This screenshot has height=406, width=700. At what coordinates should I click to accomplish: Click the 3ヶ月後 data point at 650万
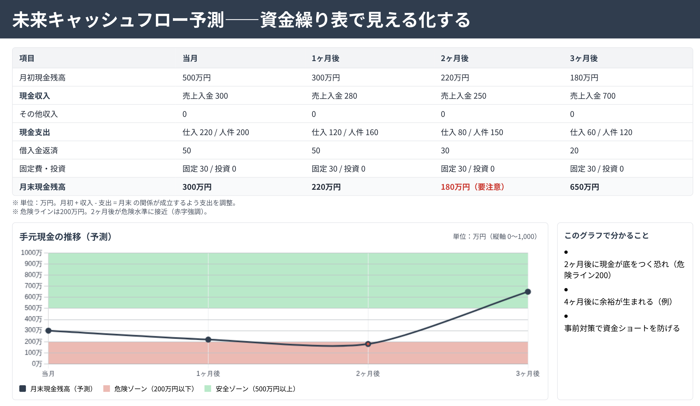tap(528, 292)
